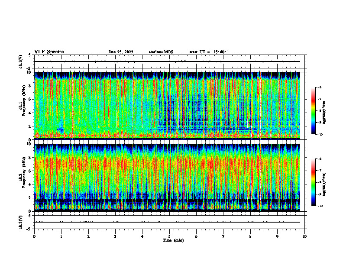This screenshot has height=265, width=343.
Task: Click time axis tick label "4"
Action: [142, 236]
